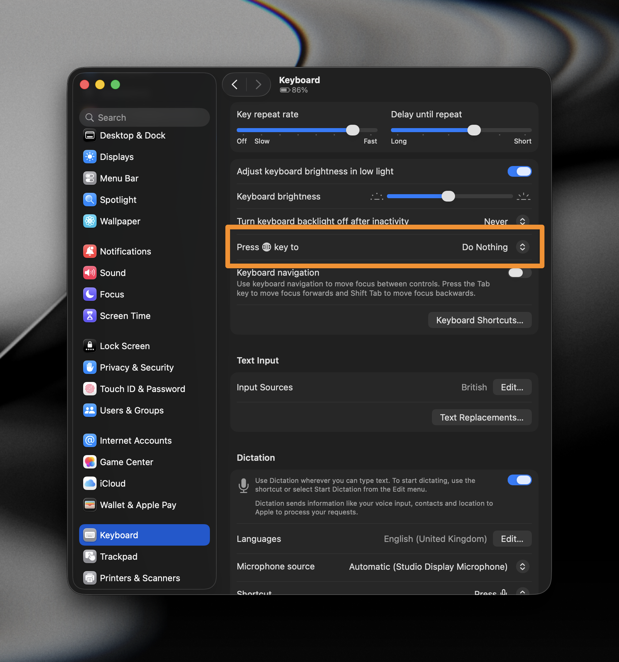The height and width of the screenshot is (662, 619).
Task: Click the Text Input section heading
Action: point(258,361)
